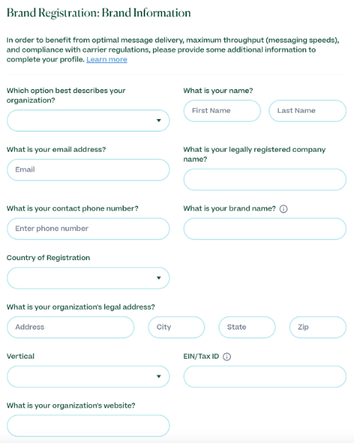The image size is (354, 443).
Task: Click the State input field
Action: (247, 327)
